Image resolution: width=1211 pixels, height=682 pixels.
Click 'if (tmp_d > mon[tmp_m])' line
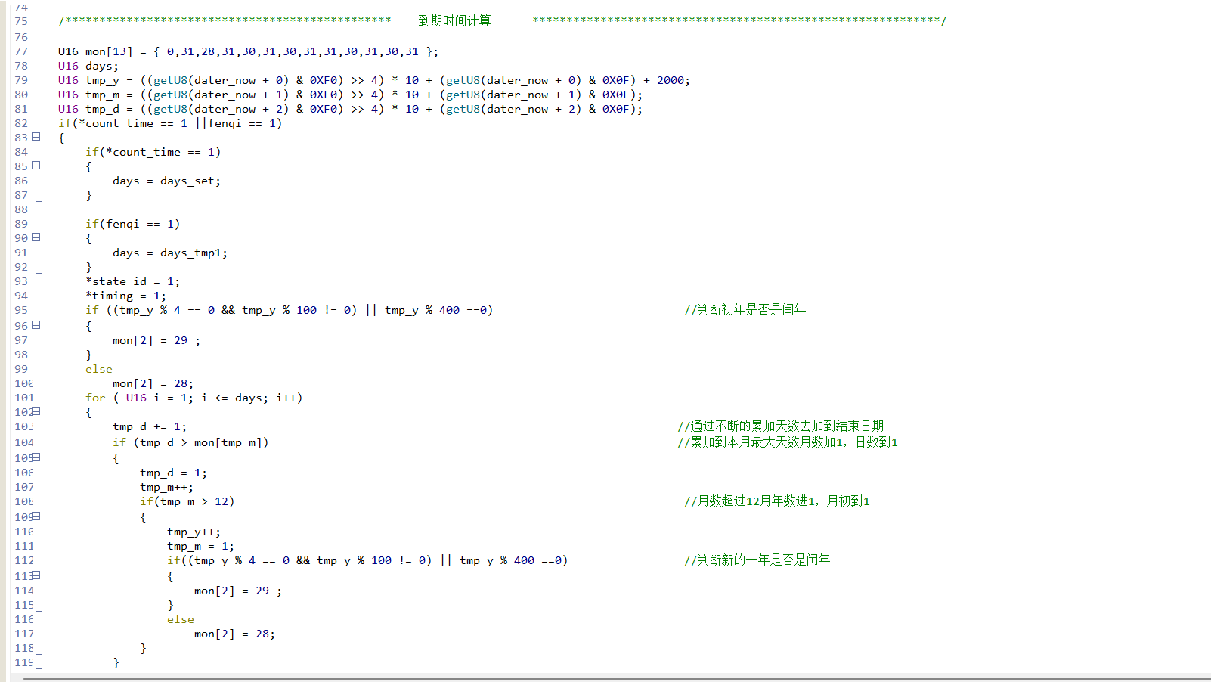tap(190, 442)
